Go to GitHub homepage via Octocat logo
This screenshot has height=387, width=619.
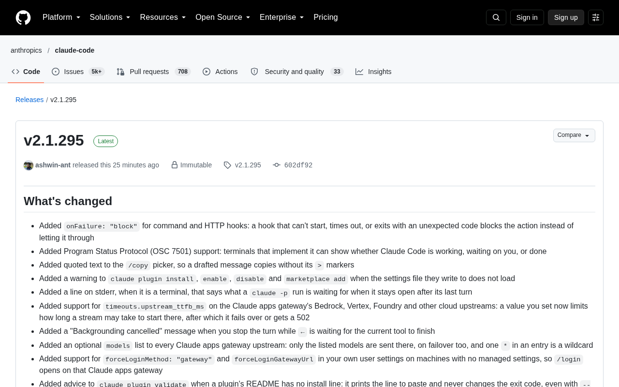pos(23,17)
